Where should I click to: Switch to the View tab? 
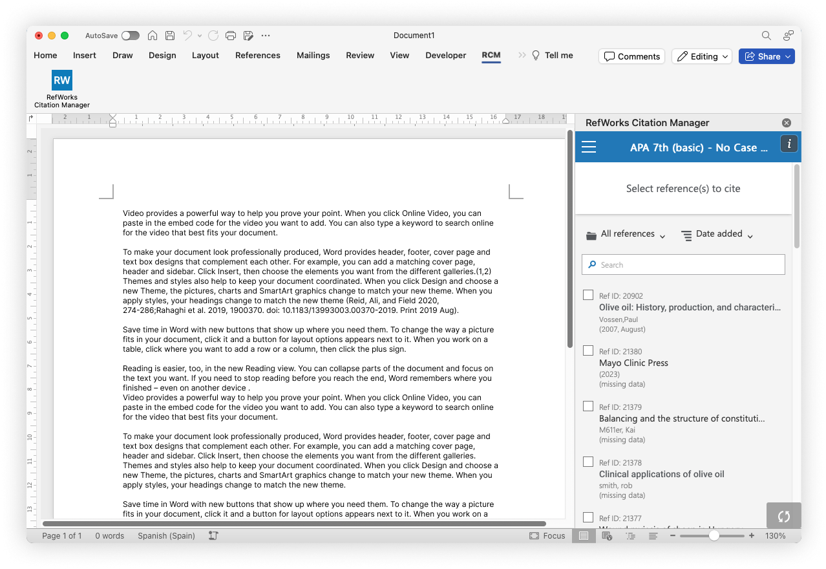click(399, 55)
